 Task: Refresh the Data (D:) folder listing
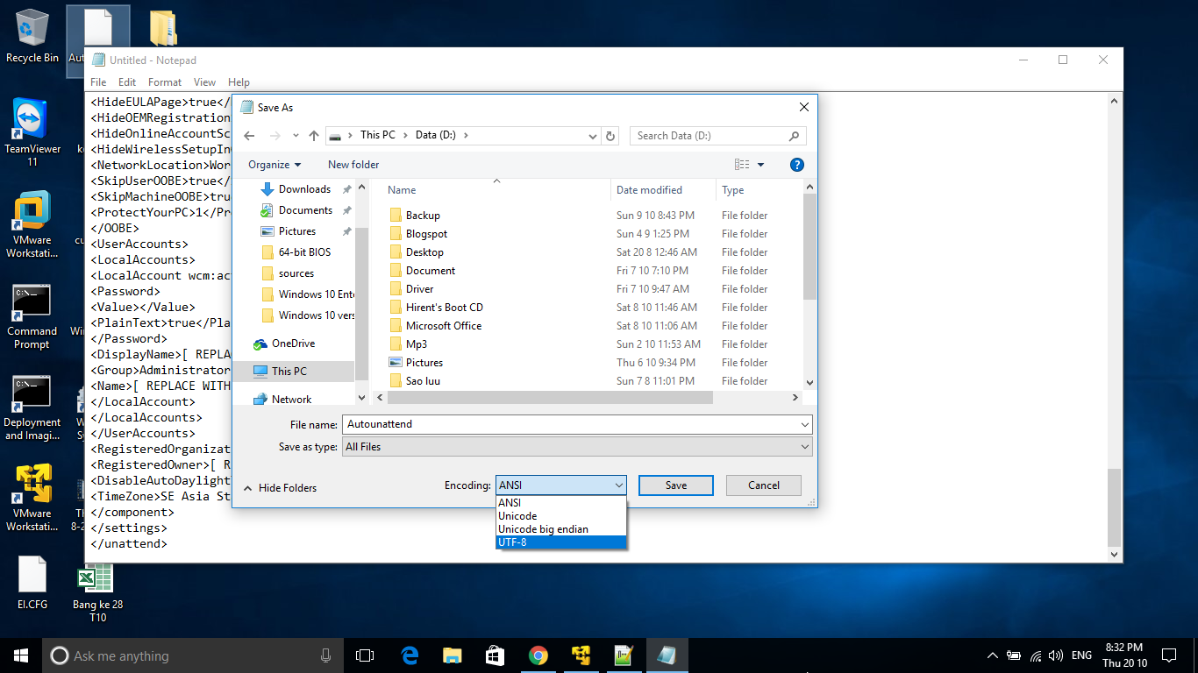tap(611, 136)
